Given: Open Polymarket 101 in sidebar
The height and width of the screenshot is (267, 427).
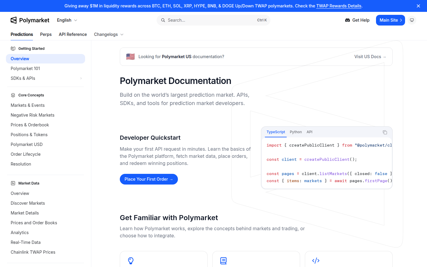Looking at the screenshot, I should pyautogui.click(x=45, y=69).
